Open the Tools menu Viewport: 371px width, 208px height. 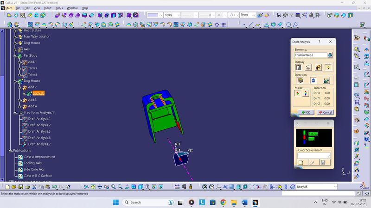pos(59,8)
